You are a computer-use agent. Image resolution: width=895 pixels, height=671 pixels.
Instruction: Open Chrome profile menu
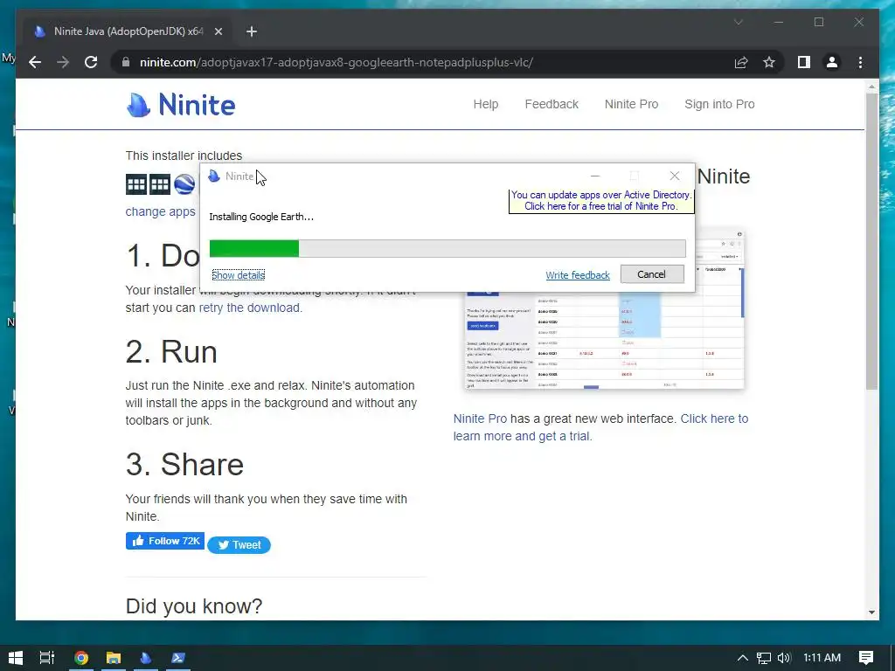pos(832,62)
